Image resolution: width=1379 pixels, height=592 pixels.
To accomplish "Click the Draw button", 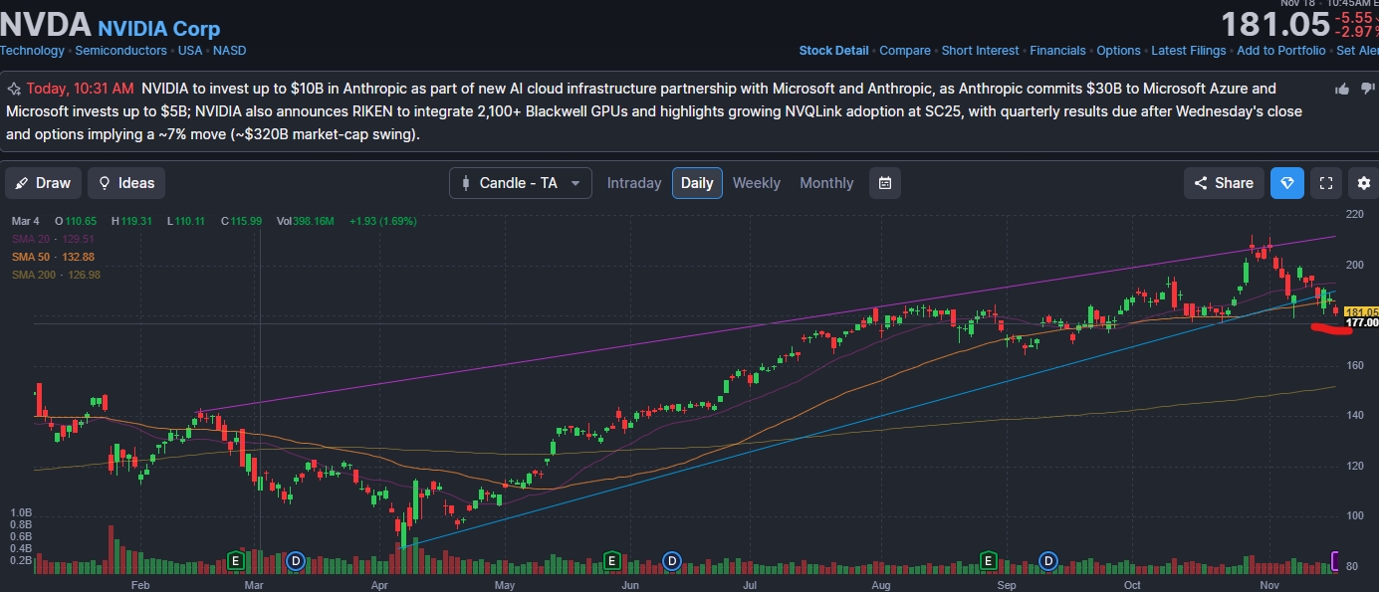I will [x=43, y=183].
